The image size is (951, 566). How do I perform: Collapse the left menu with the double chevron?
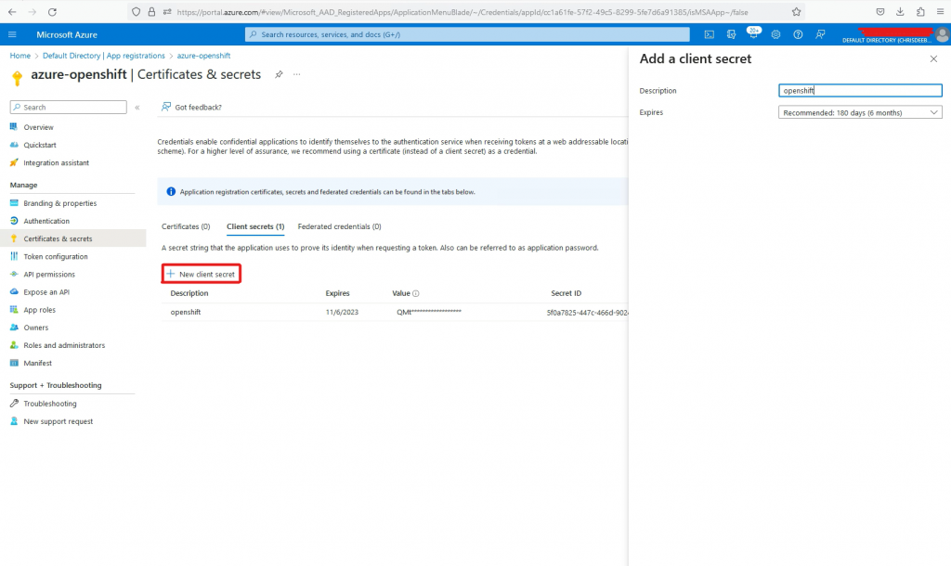pyautogui.click(x=137, y=108)
